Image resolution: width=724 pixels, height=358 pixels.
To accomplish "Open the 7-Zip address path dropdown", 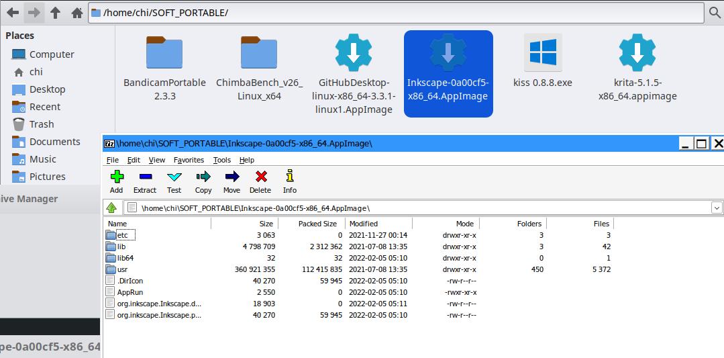I will tap(717, 208).
